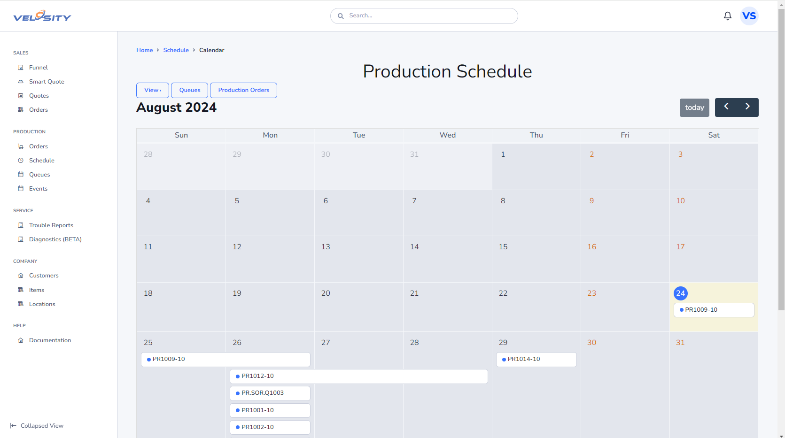Focus the Search input field

click(x=430, y=16)
